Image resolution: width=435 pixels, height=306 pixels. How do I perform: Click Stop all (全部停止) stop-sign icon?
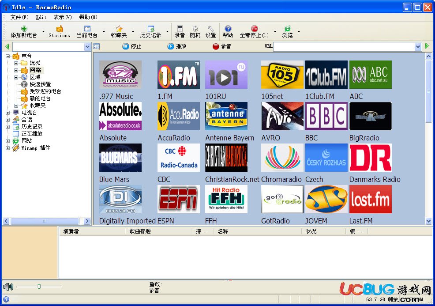click(255, 29)
